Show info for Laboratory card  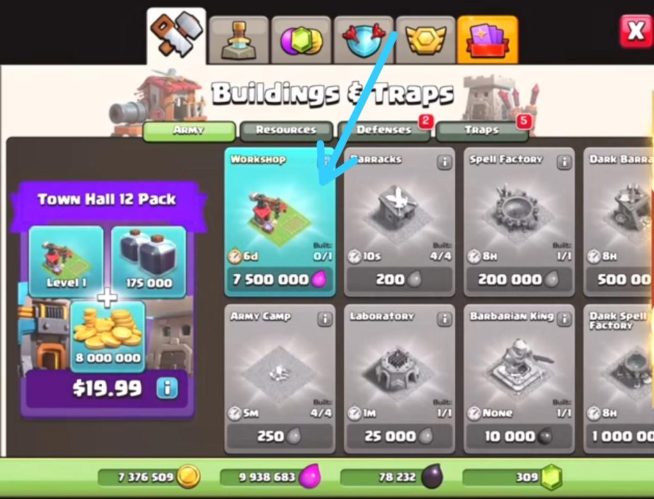point(445,319)
